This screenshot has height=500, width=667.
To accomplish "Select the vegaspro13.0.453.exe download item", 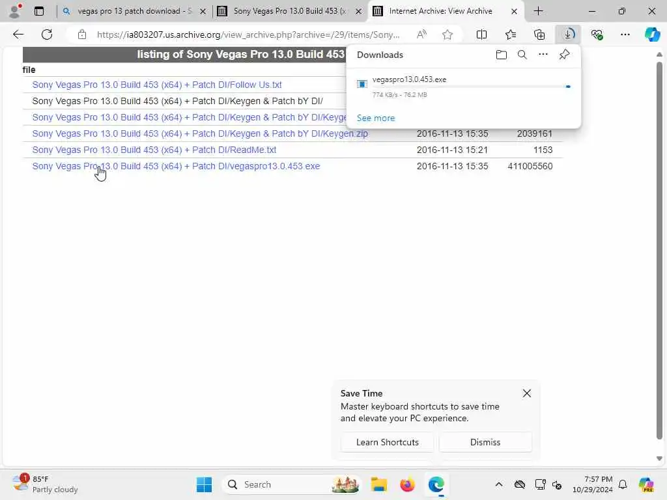I will (x=464, y=87).
